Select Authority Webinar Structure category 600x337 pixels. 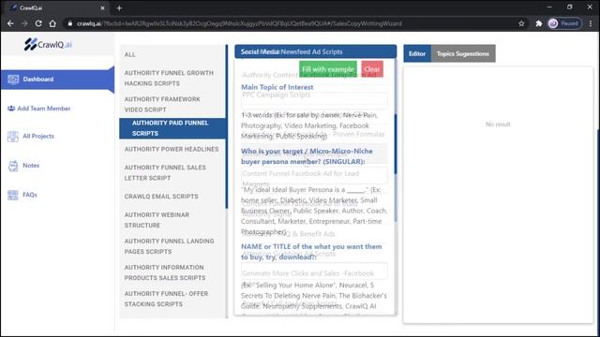[x=157, y=220]
